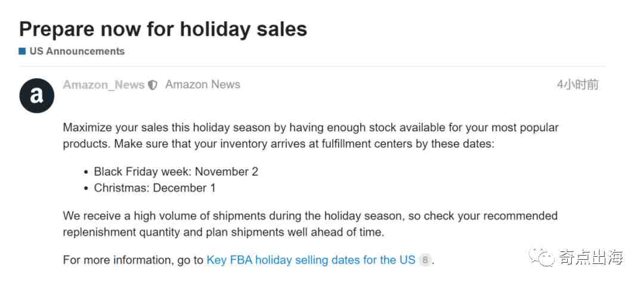Open 'Key FBA holiday selling dates for the US'
The width and height of the screenshot is (644, 286).
pyautogui.click(x=311, y=260)
